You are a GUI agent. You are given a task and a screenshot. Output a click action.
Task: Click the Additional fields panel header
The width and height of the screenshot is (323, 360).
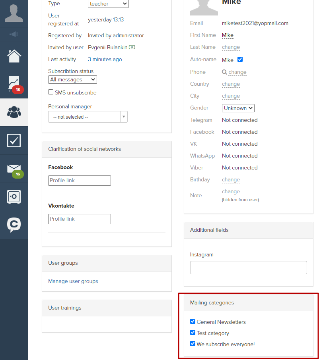tap(249, 230)
